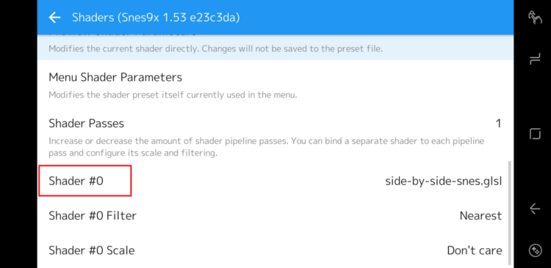
Task: Click the vertical scrollbar of settings list
Action: pos(511,213)
